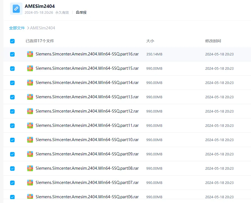Click the 已选择17个文件 selection header
The image size is (251, 203).
click(x=40, y=41)
